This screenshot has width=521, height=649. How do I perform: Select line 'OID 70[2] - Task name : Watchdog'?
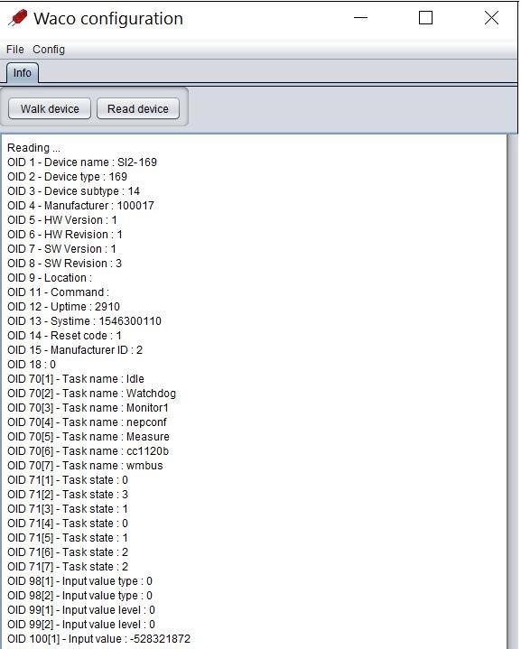[91, 394]
